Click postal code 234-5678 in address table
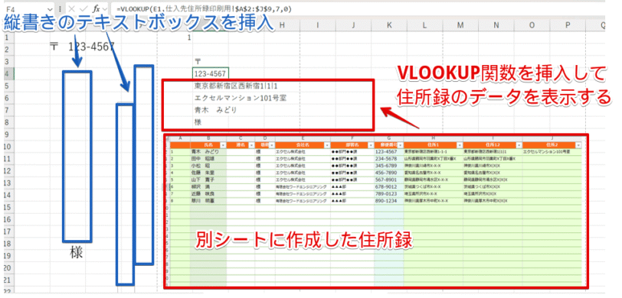This screenshot has width=622, height=298. coord(386,158)
